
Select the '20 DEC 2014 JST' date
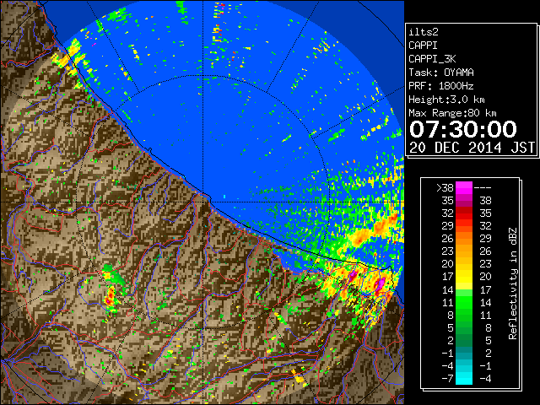(x=472, y=148)
